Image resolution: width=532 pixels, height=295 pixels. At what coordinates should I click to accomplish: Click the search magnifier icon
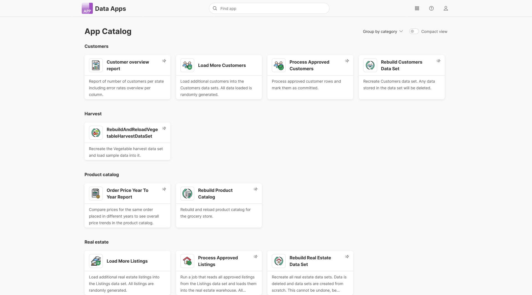(x=215, y=8)
